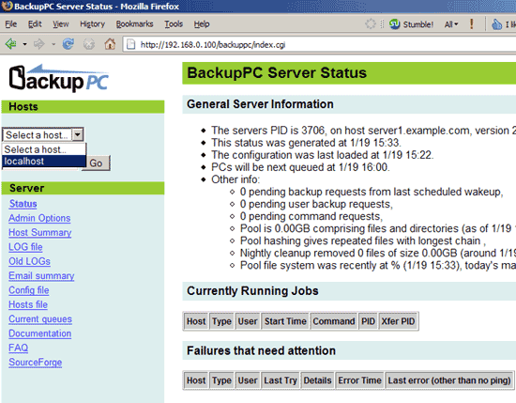The image size is (516, 403).
Task: Click the StumbleUpon Stumble! icon
Action: 394,24
